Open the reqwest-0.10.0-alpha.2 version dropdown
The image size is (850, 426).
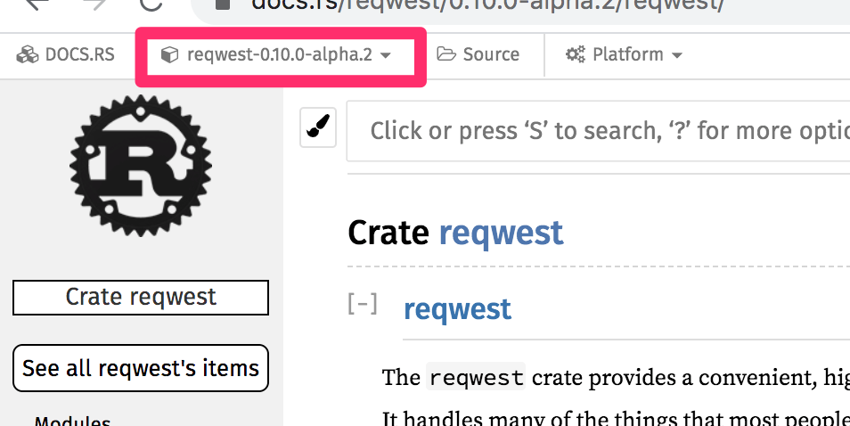[x=281, y=54]
